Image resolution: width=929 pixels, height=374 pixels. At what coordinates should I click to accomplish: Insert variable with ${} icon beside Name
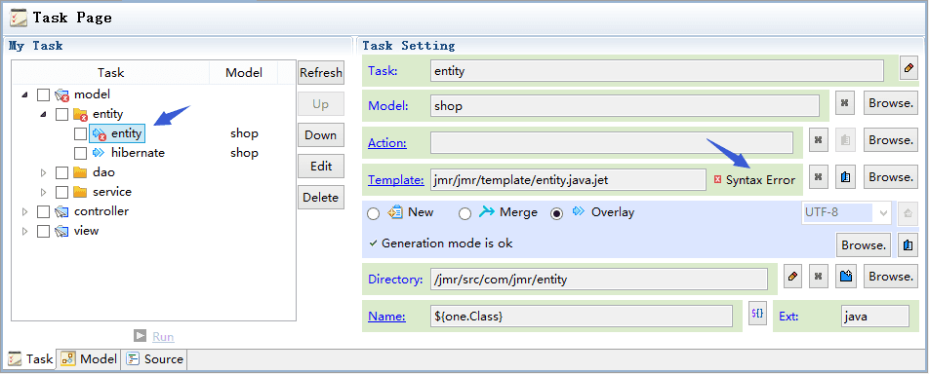pos(757,314)
